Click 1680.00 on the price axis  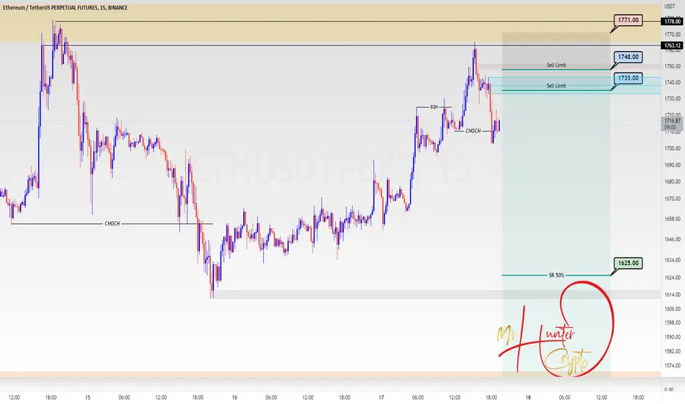tap(673, 181)
